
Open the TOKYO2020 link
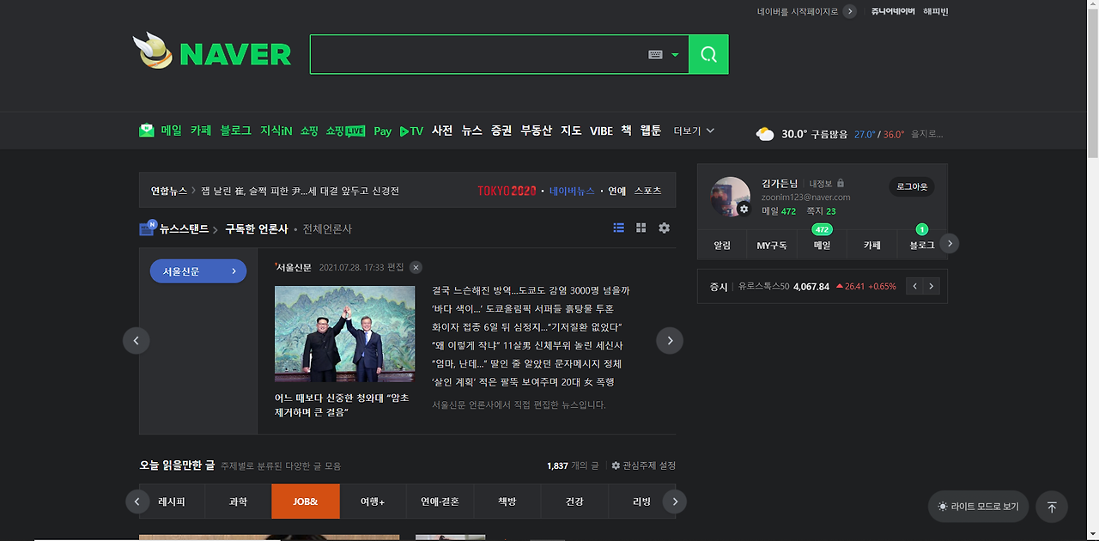coord(506,191)
